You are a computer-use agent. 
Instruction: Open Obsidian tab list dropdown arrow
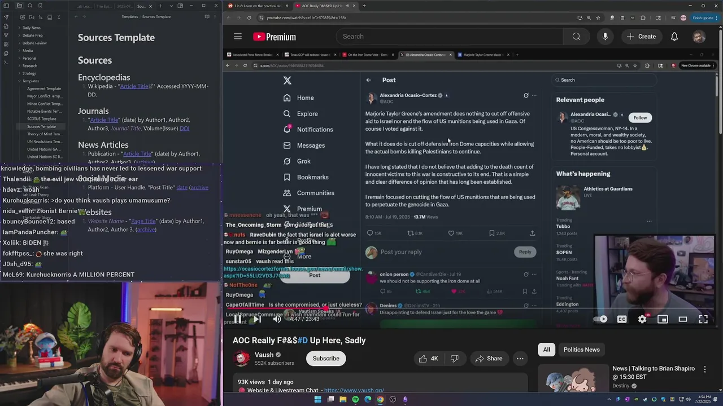point(170,6)
